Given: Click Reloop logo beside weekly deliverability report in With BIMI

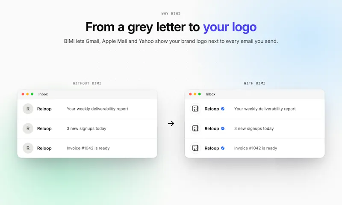Looking at the screenshot, I should [x=195, y=109].
